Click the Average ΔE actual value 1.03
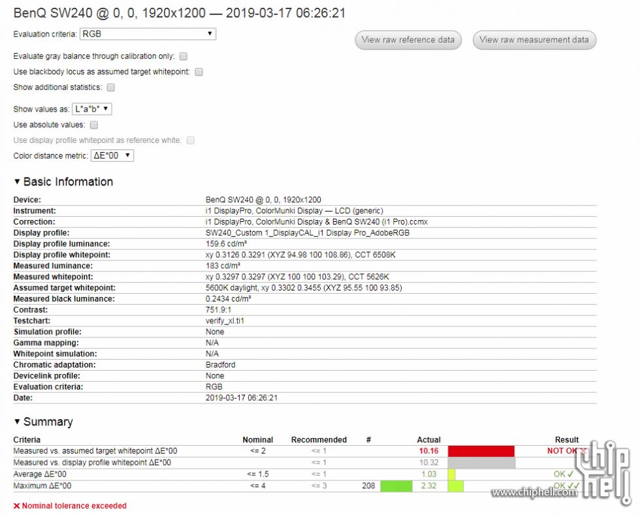640x515 pixels. (428, 474)
